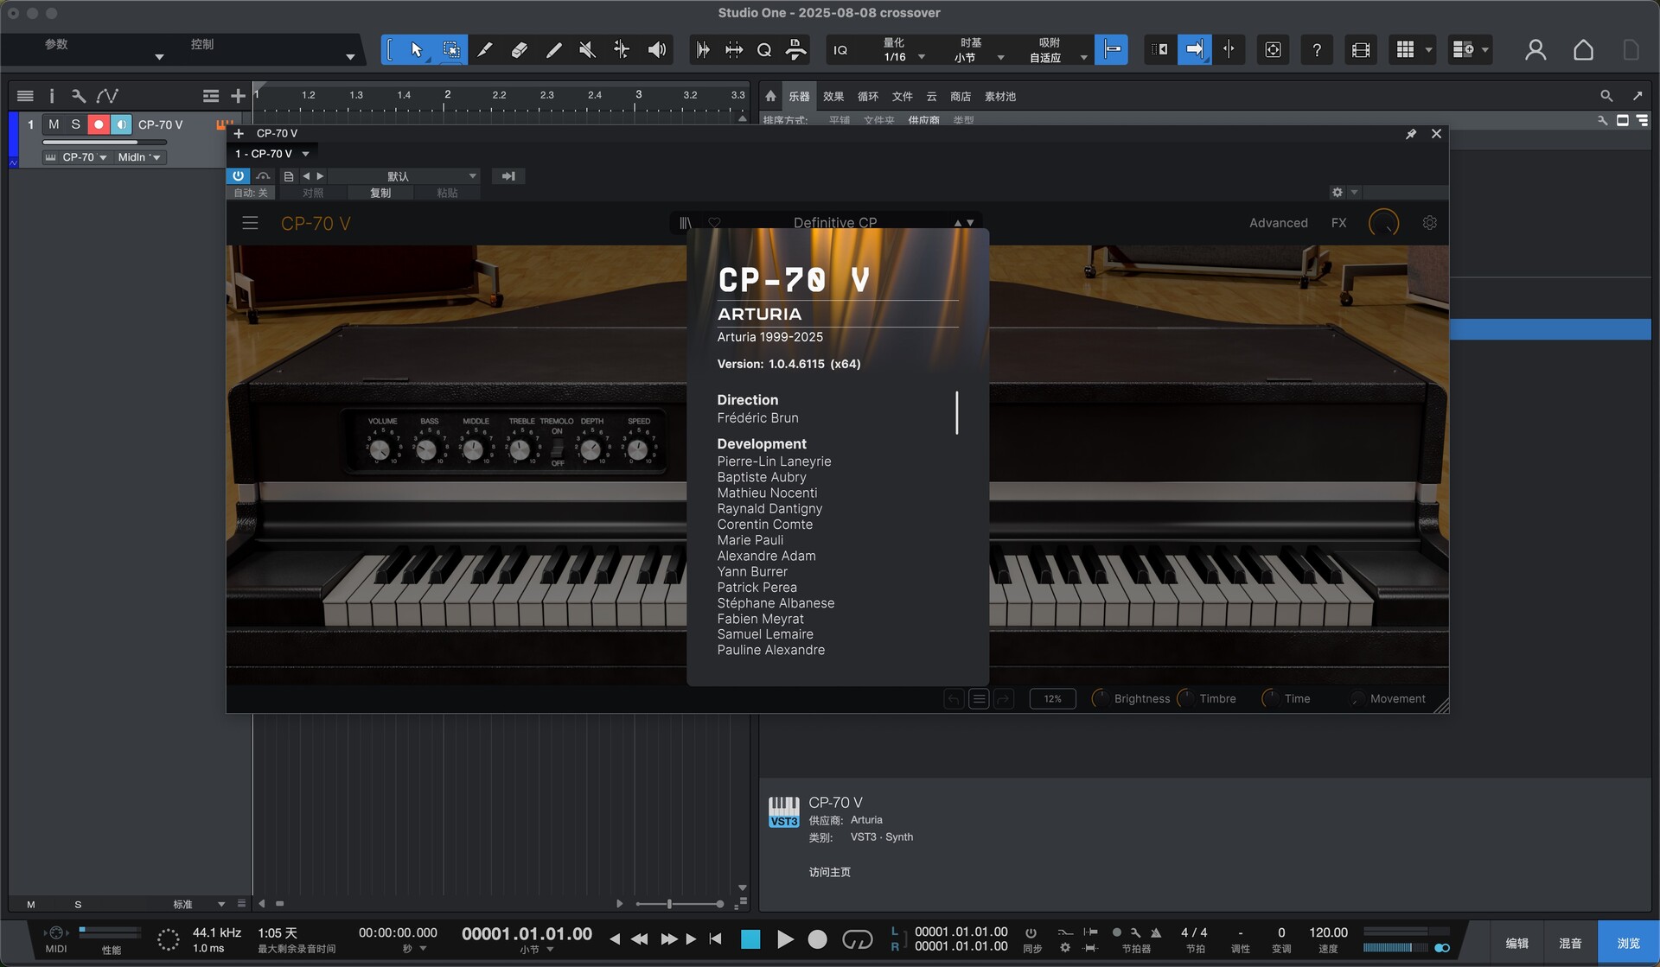The width and height of the screenshot is (1660, 967).
Task: Open the user account profile icon
Action: click(1535, 50)
